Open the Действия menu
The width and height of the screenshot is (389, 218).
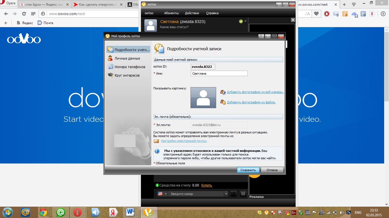tap(192, 13)
